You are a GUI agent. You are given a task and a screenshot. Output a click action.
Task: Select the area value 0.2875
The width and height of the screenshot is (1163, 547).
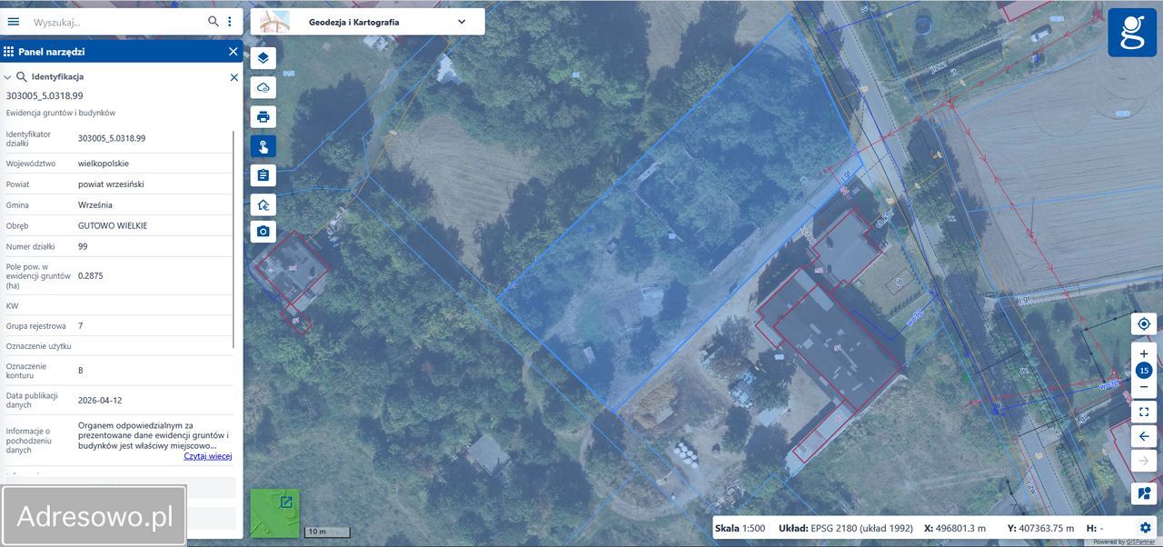(x=91, y=275)
